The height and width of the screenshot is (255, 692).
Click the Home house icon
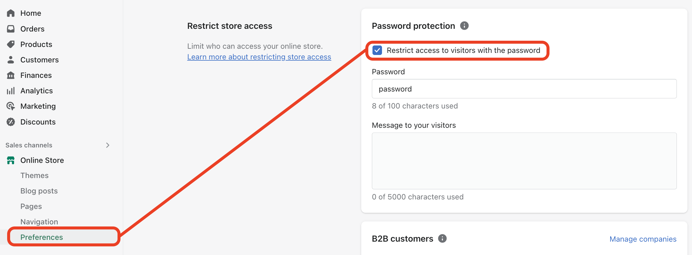(11, 13)
